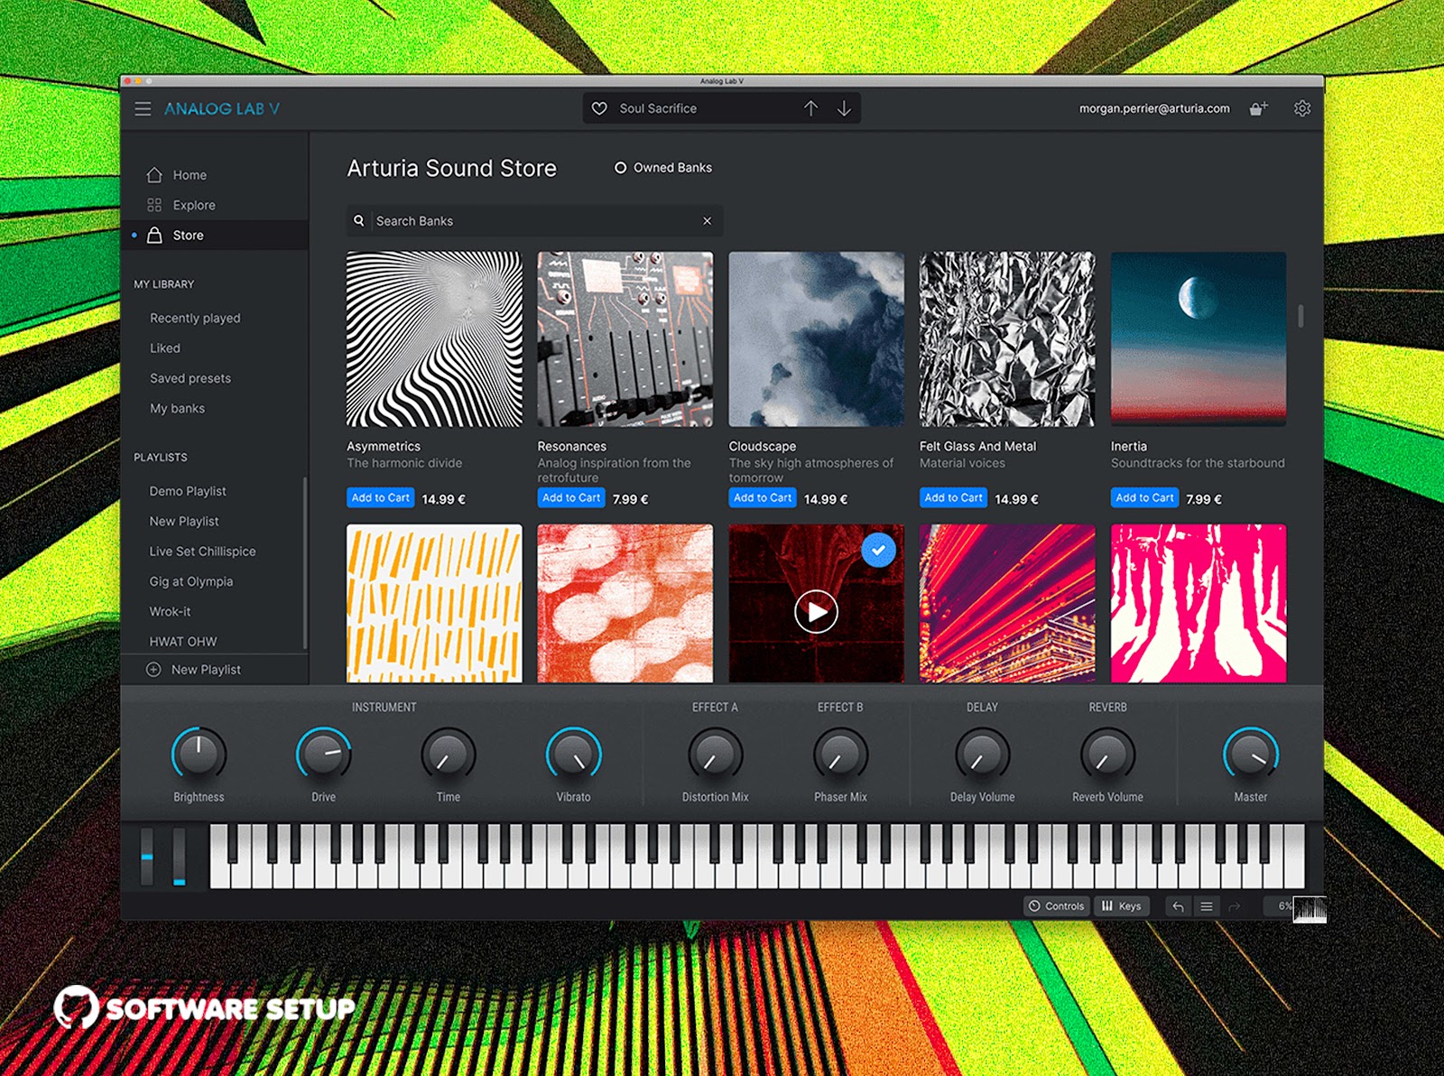Play the preview on the red bank
Screen dimensions: 1444x1076
816,612
